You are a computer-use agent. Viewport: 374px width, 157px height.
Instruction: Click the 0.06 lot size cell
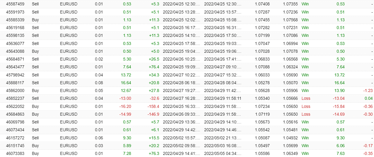[x=98, y=138]
